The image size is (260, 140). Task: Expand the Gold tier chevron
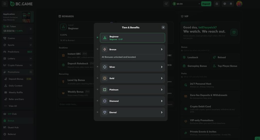(x=161, y=78)
